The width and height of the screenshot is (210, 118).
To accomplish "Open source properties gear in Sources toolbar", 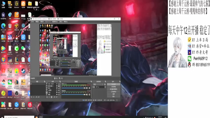I will 51,97.
